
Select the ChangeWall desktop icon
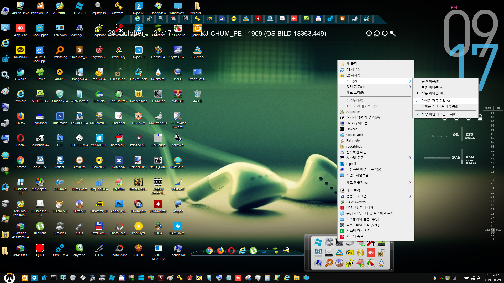point(178,250)
